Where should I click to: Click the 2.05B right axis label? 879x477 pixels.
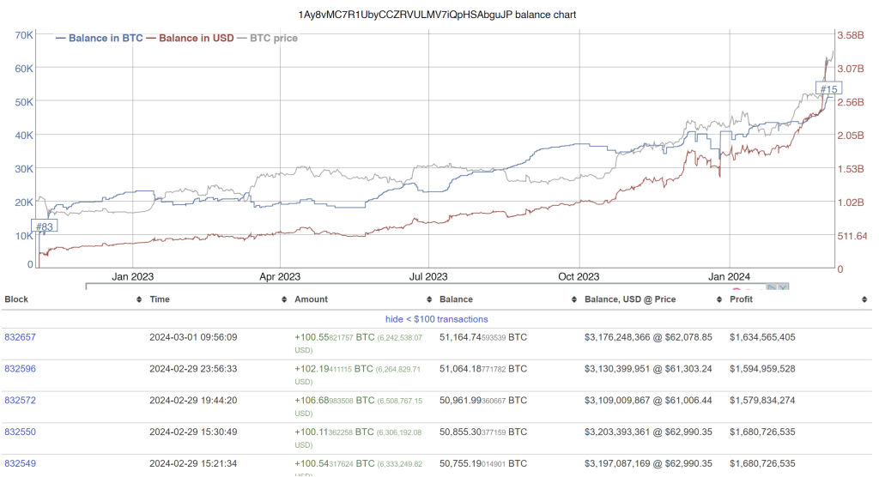851,136
